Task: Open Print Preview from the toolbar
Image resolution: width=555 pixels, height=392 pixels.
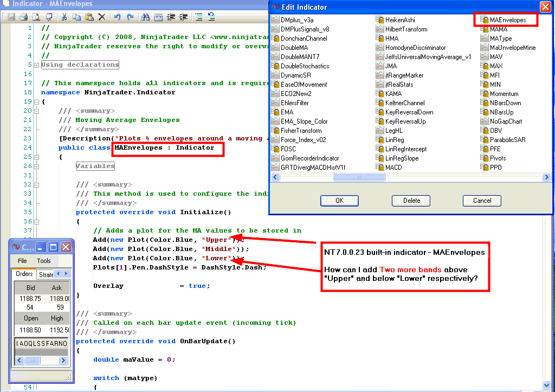Action: click(x=36, y=17)
